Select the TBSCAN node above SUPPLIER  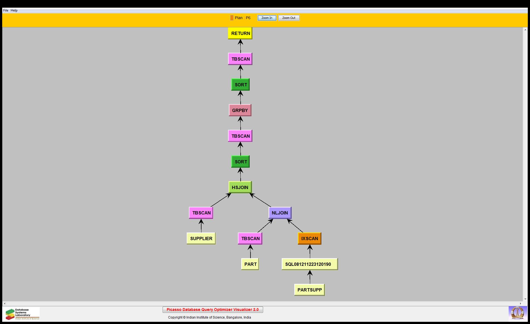coord(201,213)
